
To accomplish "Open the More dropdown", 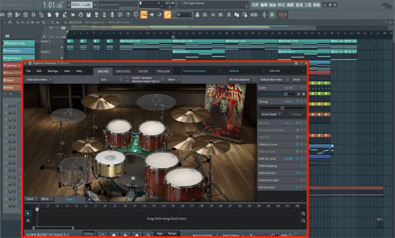I will [x=174, y=80].
